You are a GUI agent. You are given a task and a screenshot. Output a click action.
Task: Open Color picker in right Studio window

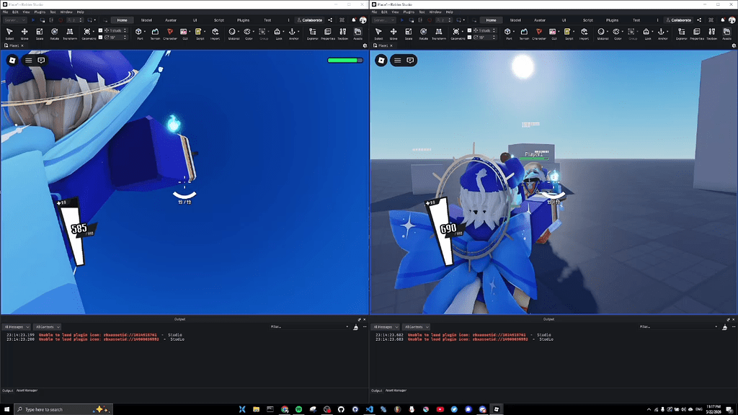coord(616,33)
